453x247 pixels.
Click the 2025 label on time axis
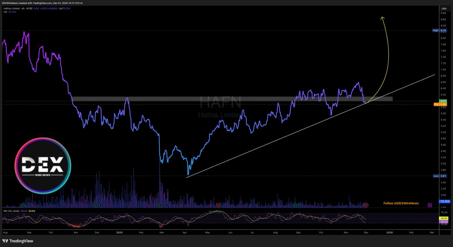120,232
